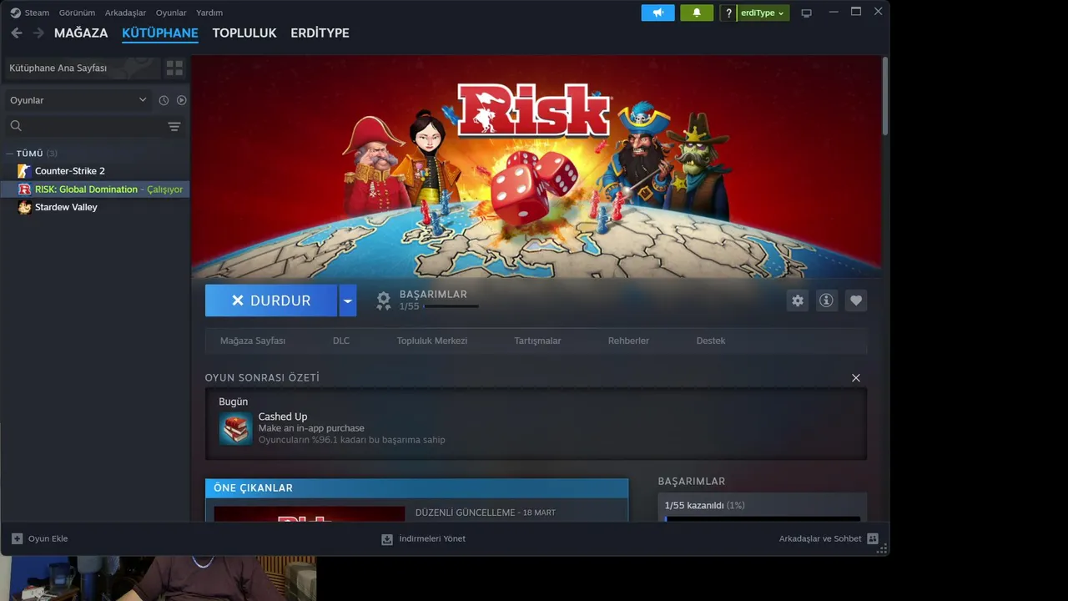
Task: Go back with the left arrow
Action: [x=17, y=33]
